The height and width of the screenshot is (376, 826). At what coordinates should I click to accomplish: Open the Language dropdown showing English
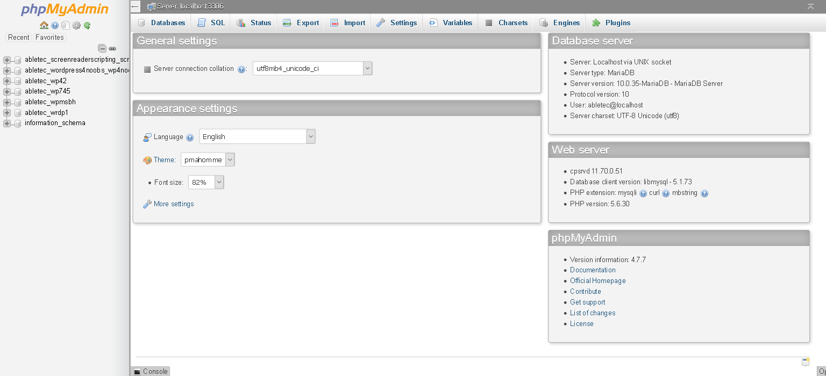[257, 136]
